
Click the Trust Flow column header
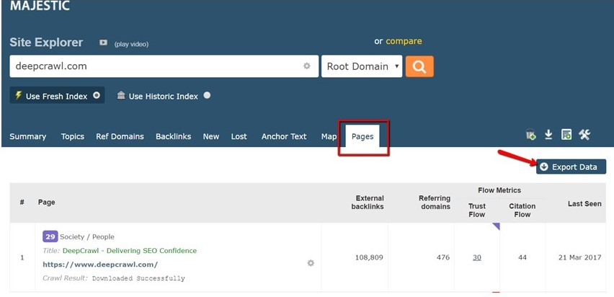click(x=477, y=210)
